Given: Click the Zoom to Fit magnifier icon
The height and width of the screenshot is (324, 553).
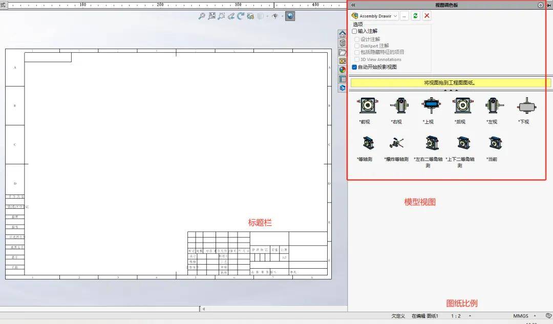Looking at the screenshot, I should (202, 16).
